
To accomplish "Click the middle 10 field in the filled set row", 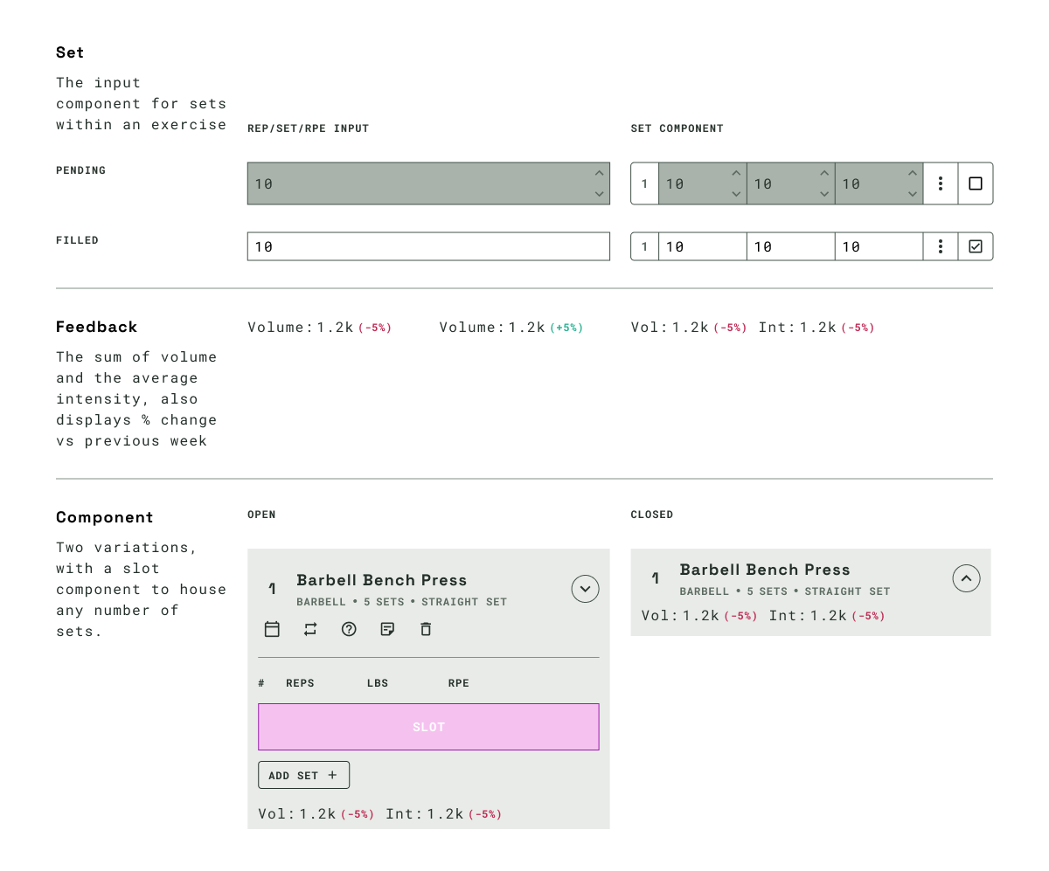I will (x=790, y=246).
